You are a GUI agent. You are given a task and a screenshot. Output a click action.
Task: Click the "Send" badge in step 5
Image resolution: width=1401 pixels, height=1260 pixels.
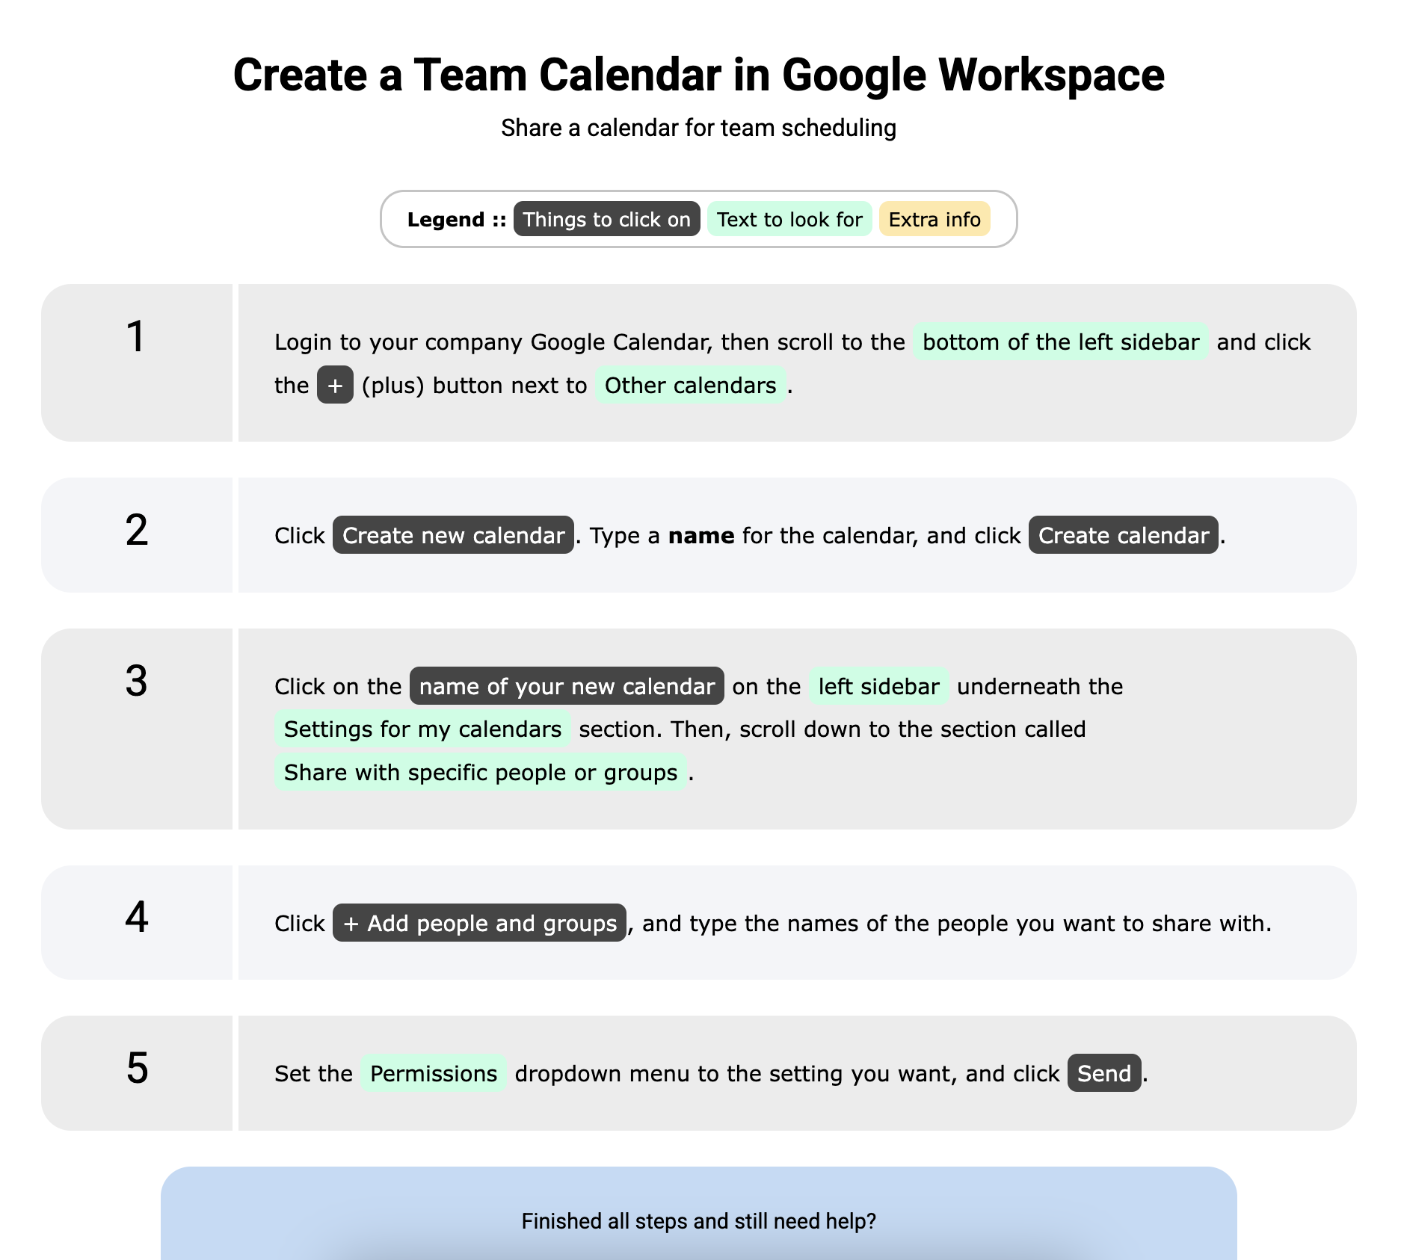pos(1103,1074)
